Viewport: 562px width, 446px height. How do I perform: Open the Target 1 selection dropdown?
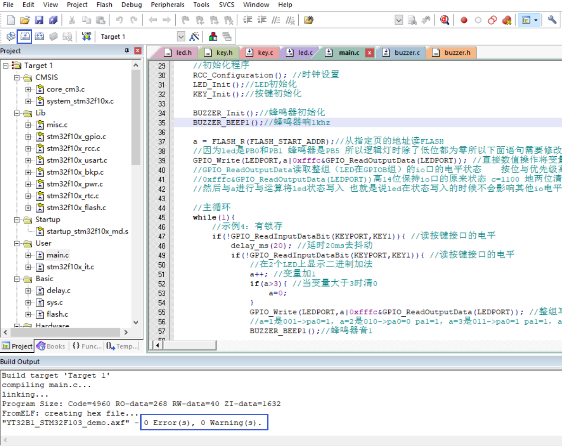(x=181, y=36)
